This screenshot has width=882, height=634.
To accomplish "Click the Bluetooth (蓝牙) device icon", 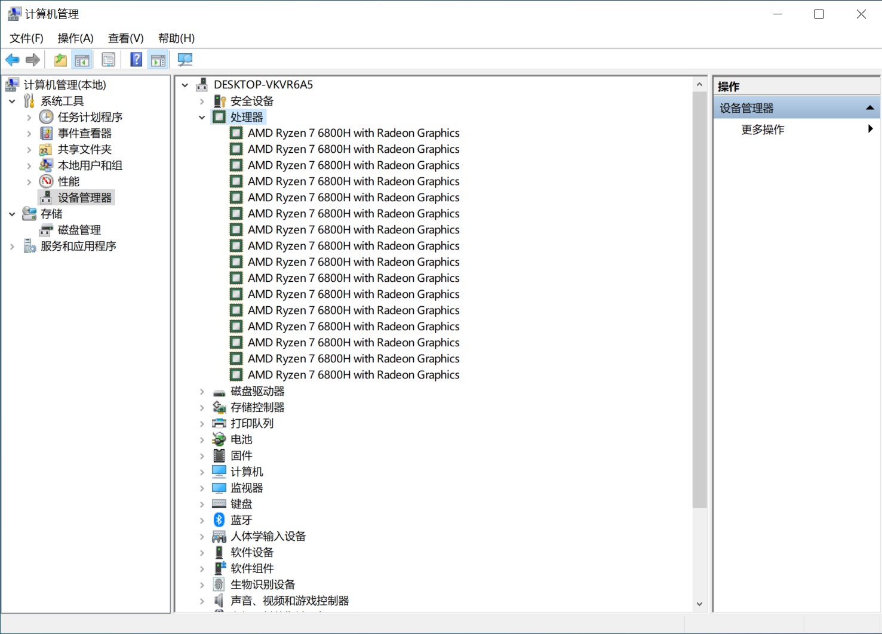I will click(219, 520).
